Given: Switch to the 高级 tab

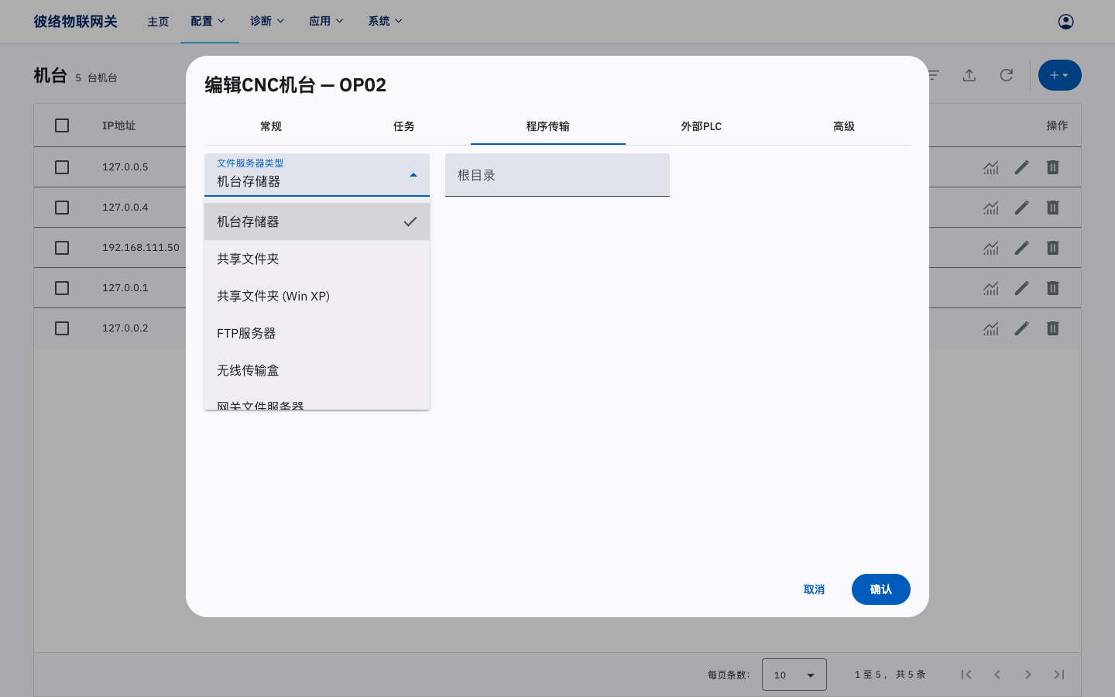Looking at the screenshot, I should 844,126.
